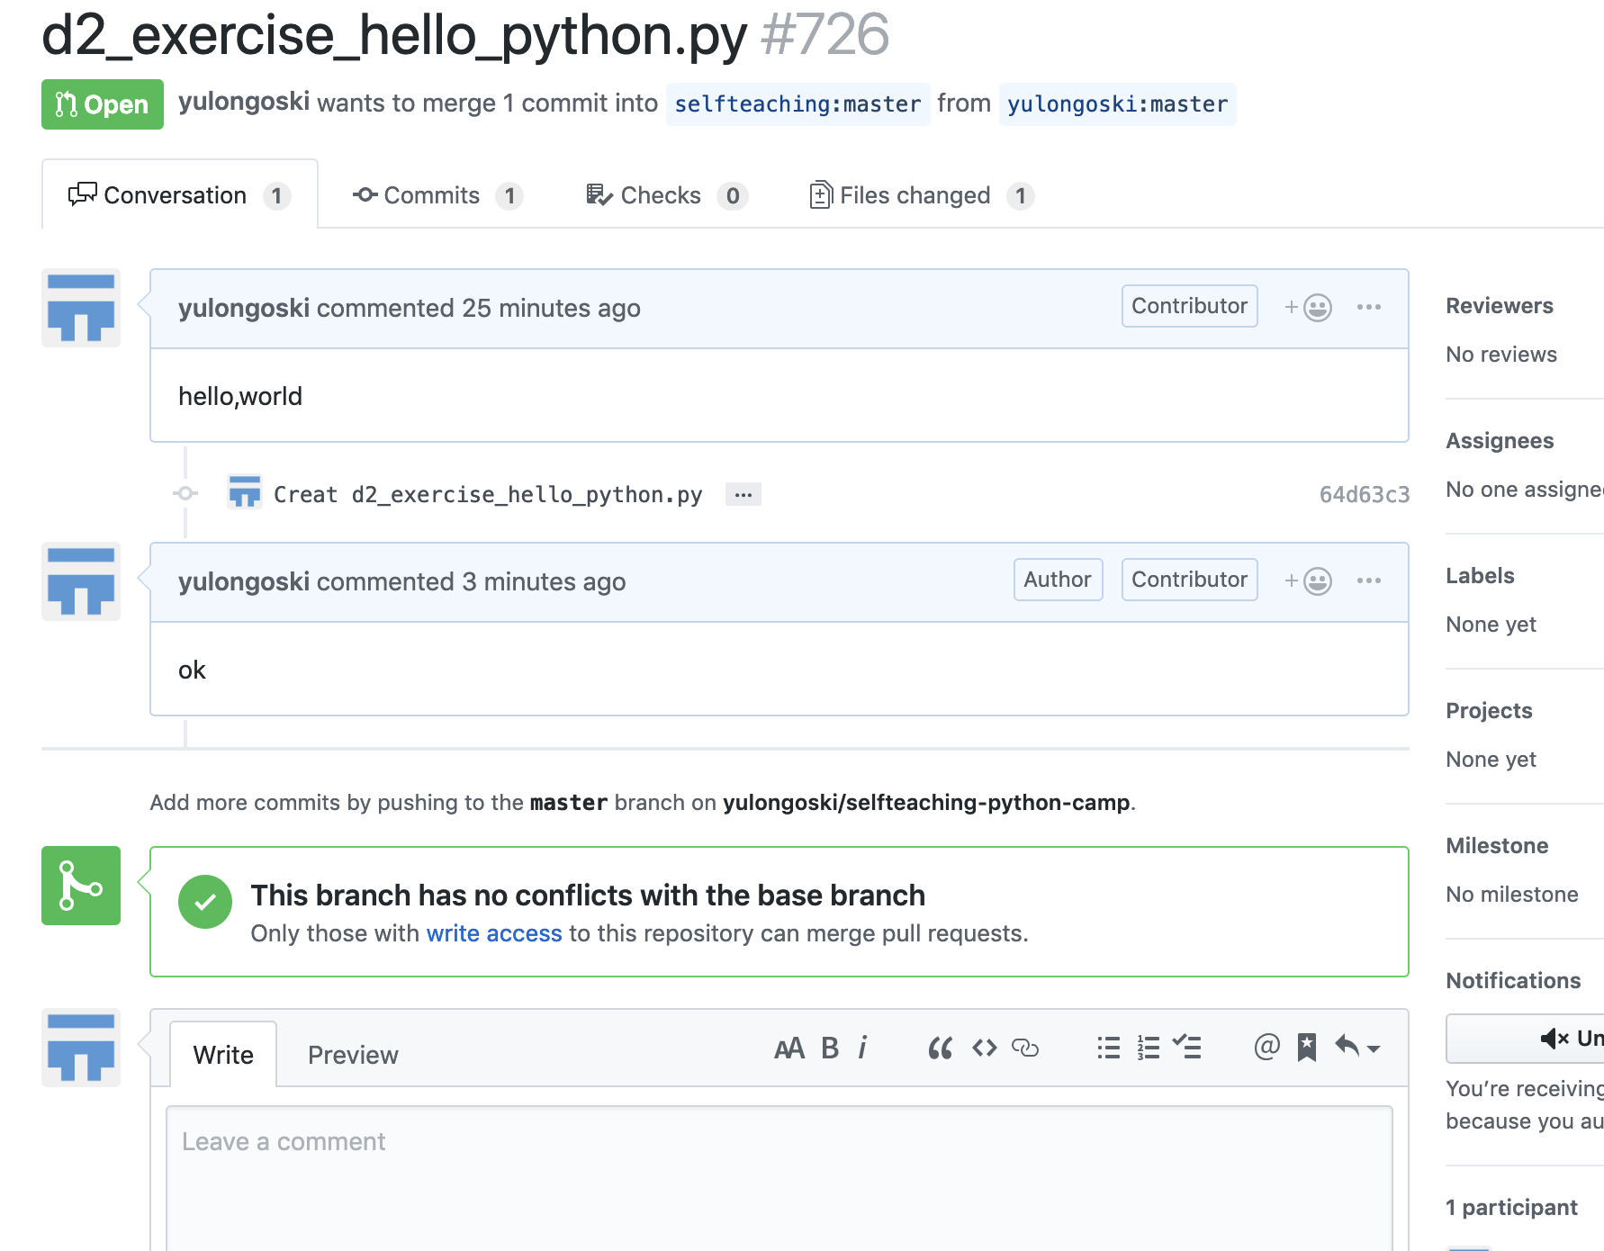Open the selfteaching:master branch label
Image resolution: width=1604 pixels, height=1251 pixels.
click(x=797, y=103)
